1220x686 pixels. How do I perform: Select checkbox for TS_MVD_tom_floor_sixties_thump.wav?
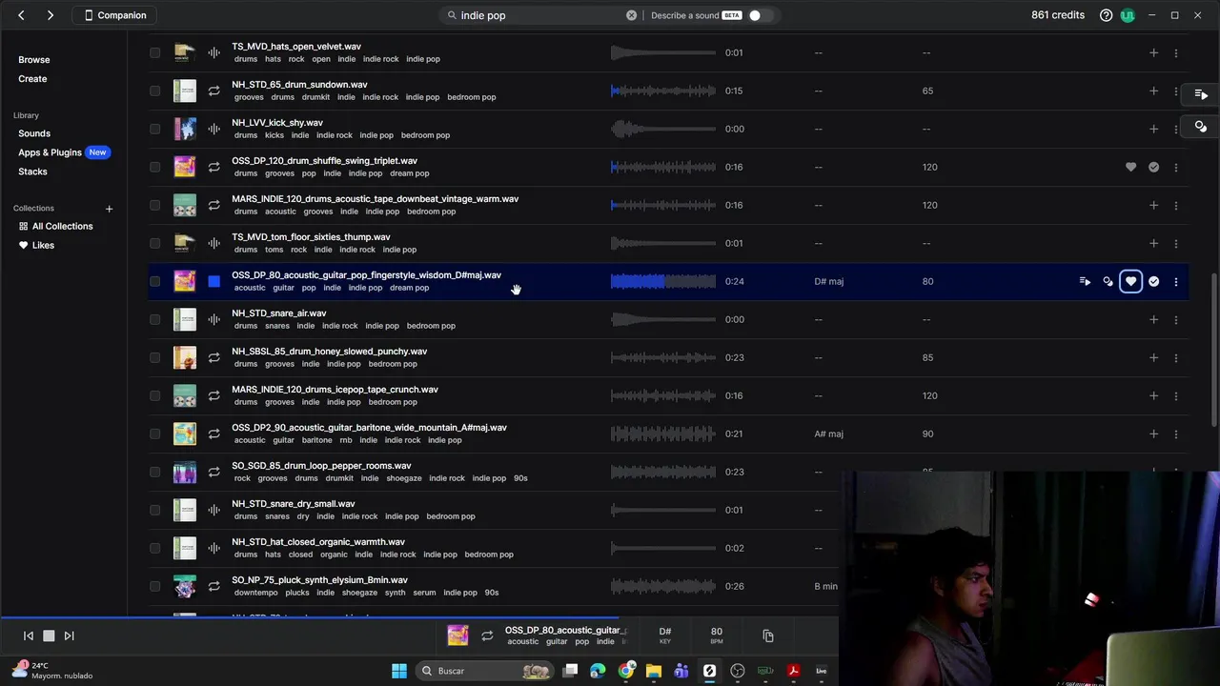pyautogui.click(x=154, y=243)
